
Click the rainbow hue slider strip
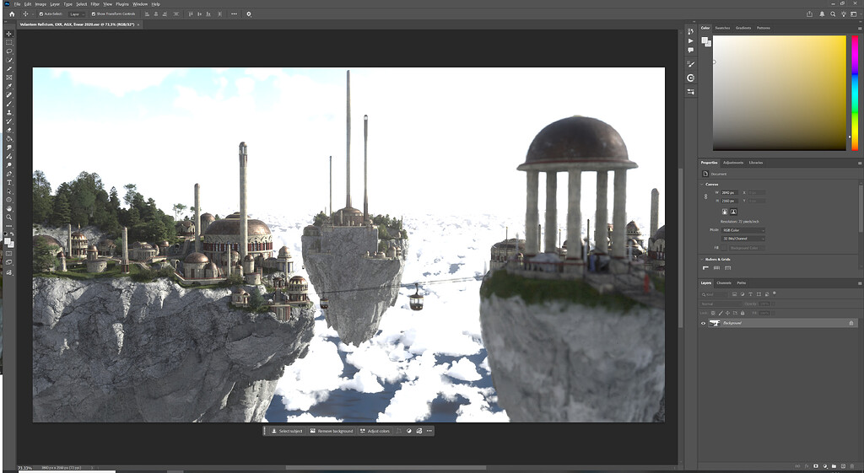pos(855,93)
